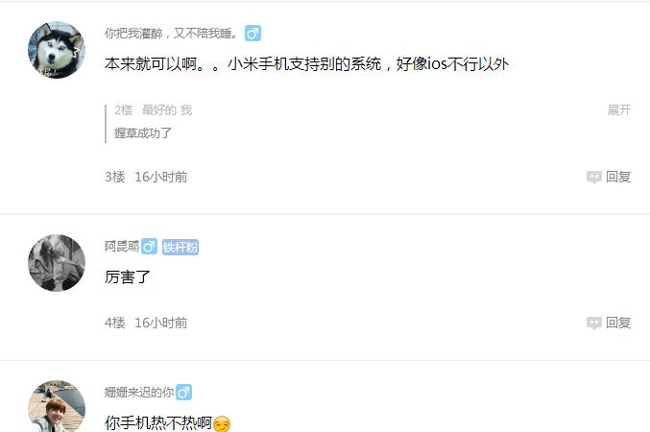Open quoted user 最好的 我

pyautogui.click(x=167, y=109)
